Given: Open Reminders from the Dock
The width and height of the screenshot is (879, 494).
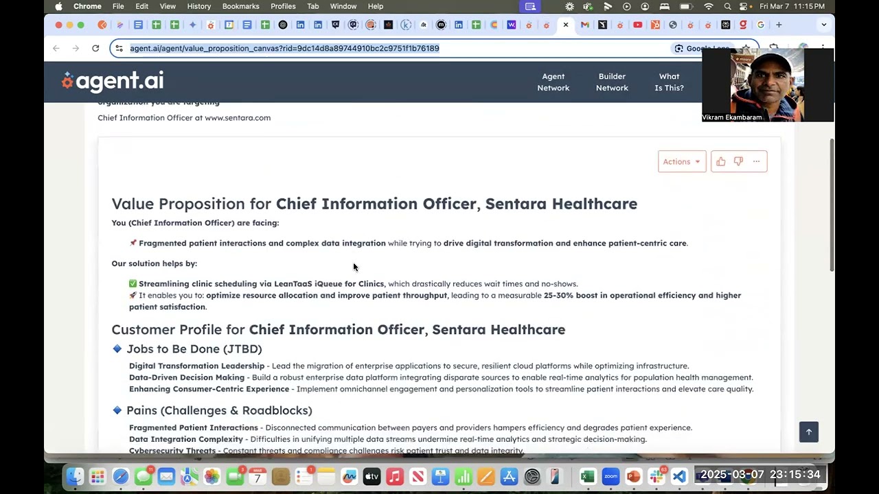Looking at the screenshot, I should tap(304, 476).
